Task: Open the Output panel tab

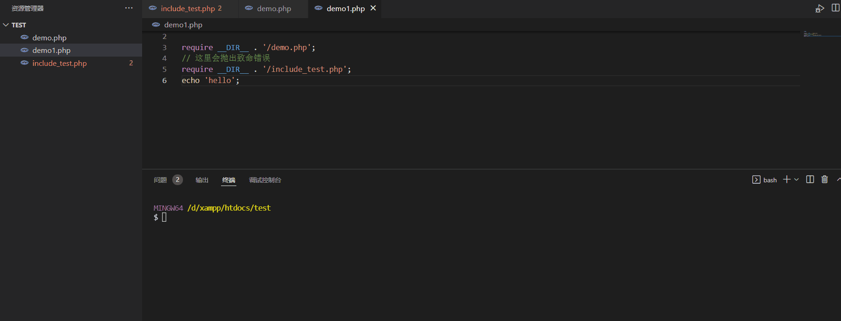Action: (x=202, y=180)
